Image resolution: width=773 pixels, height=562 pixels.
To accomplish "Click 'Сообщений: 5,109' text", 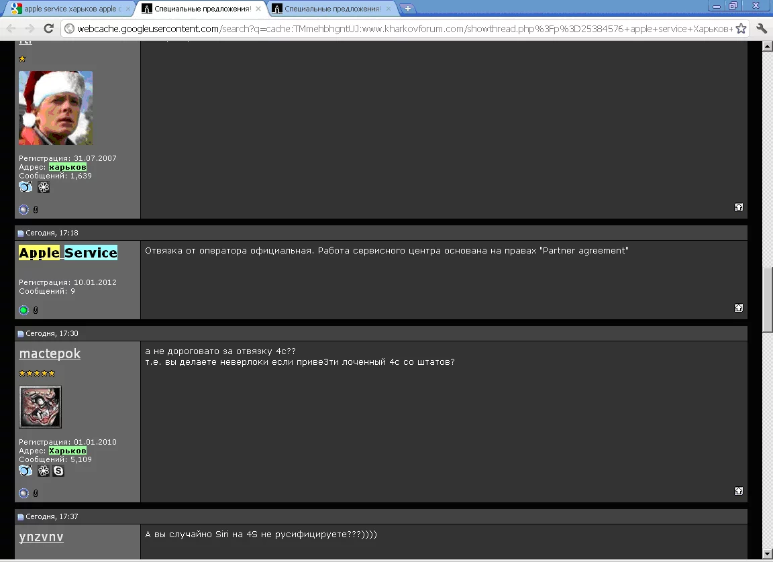I will click(55, 459).
